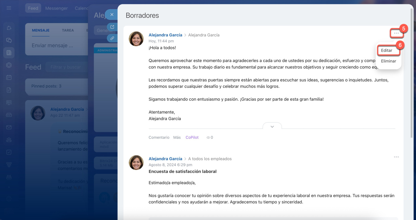Open the Calendar icon in left sidebar
The image size is (416, 220).
(x=9, y=77)
